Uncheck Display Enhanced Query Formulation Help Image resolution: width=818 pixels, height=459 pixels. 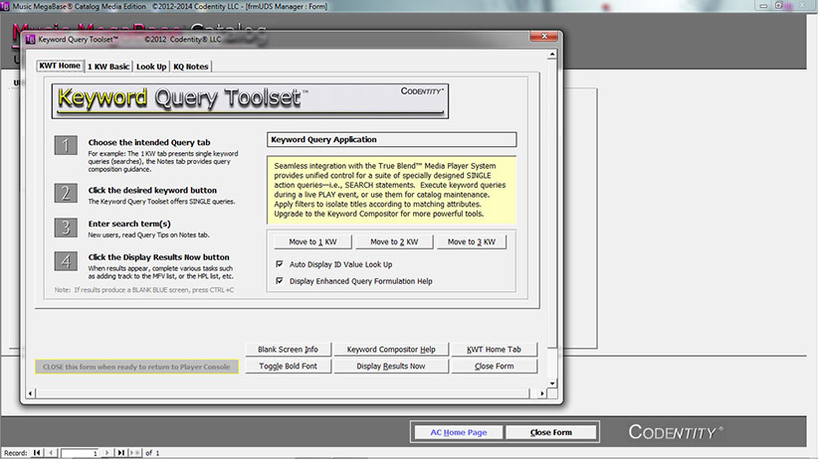coord(279,280)
